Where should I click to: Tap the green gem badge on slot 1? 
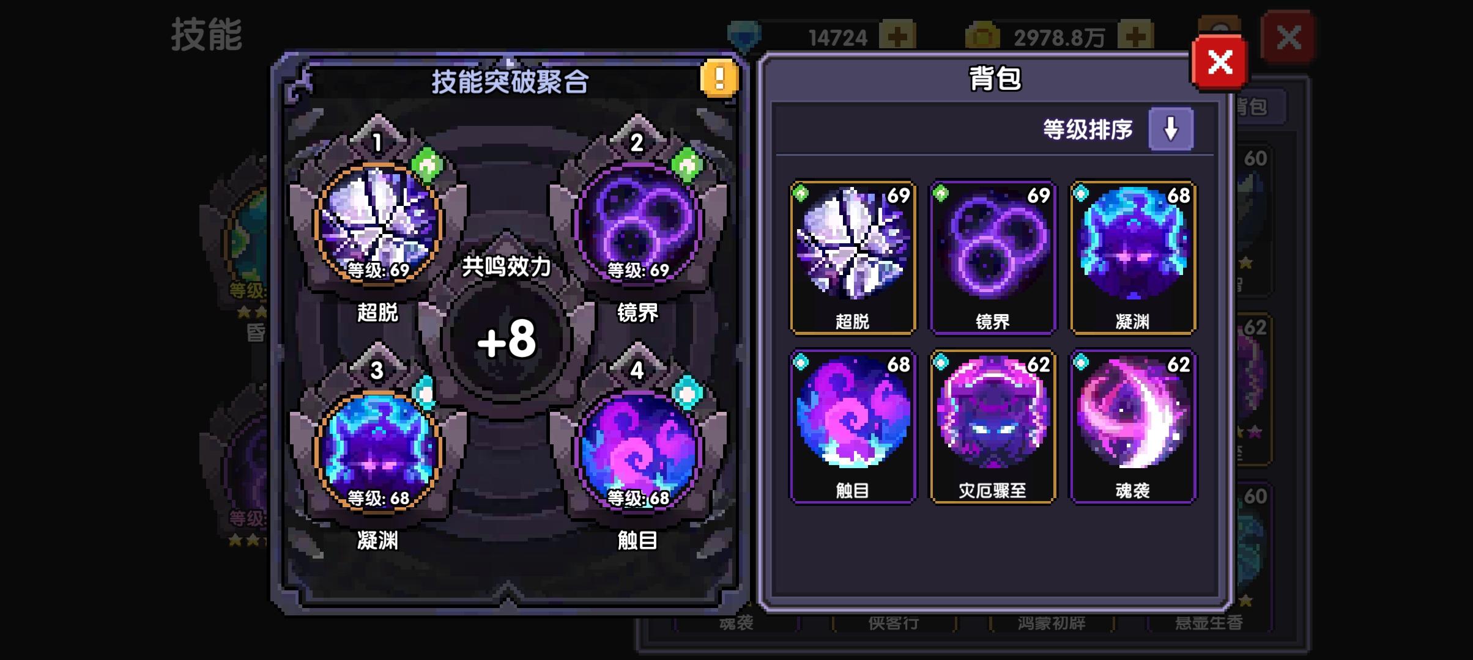(427, 165)
